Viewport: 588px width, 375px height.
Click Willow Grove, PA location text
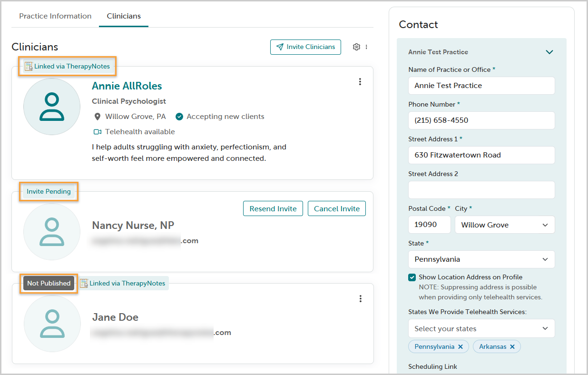click(x=136, y=117)
